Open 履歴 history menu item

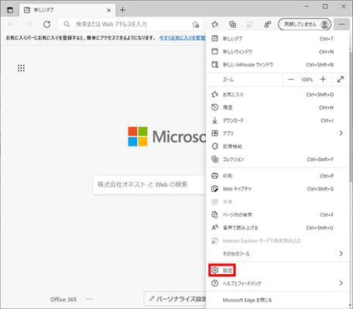pyautogui.click(x=278, y=108)
